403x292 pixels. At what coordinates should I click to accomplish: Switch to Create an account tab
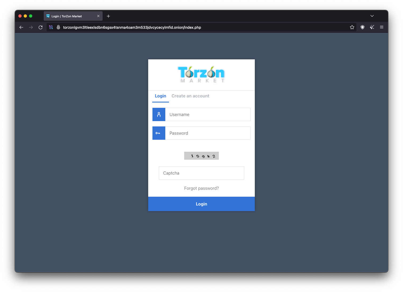190,96
